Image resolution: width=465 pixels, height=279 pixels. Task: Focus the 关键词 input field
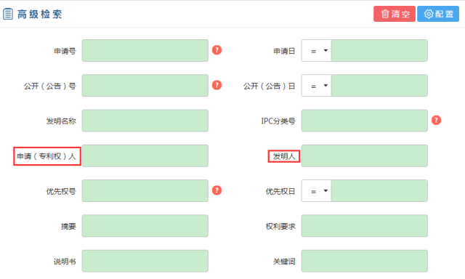pos(365,261)
